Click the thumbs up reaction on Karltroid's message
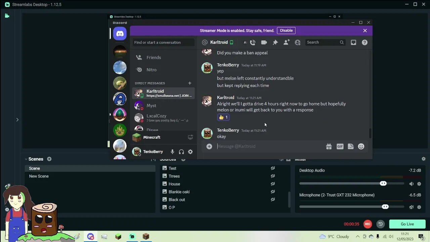Image resolution: width=430 pixels, height=242 pixels. pyautogui.click(x=223, y=117)
